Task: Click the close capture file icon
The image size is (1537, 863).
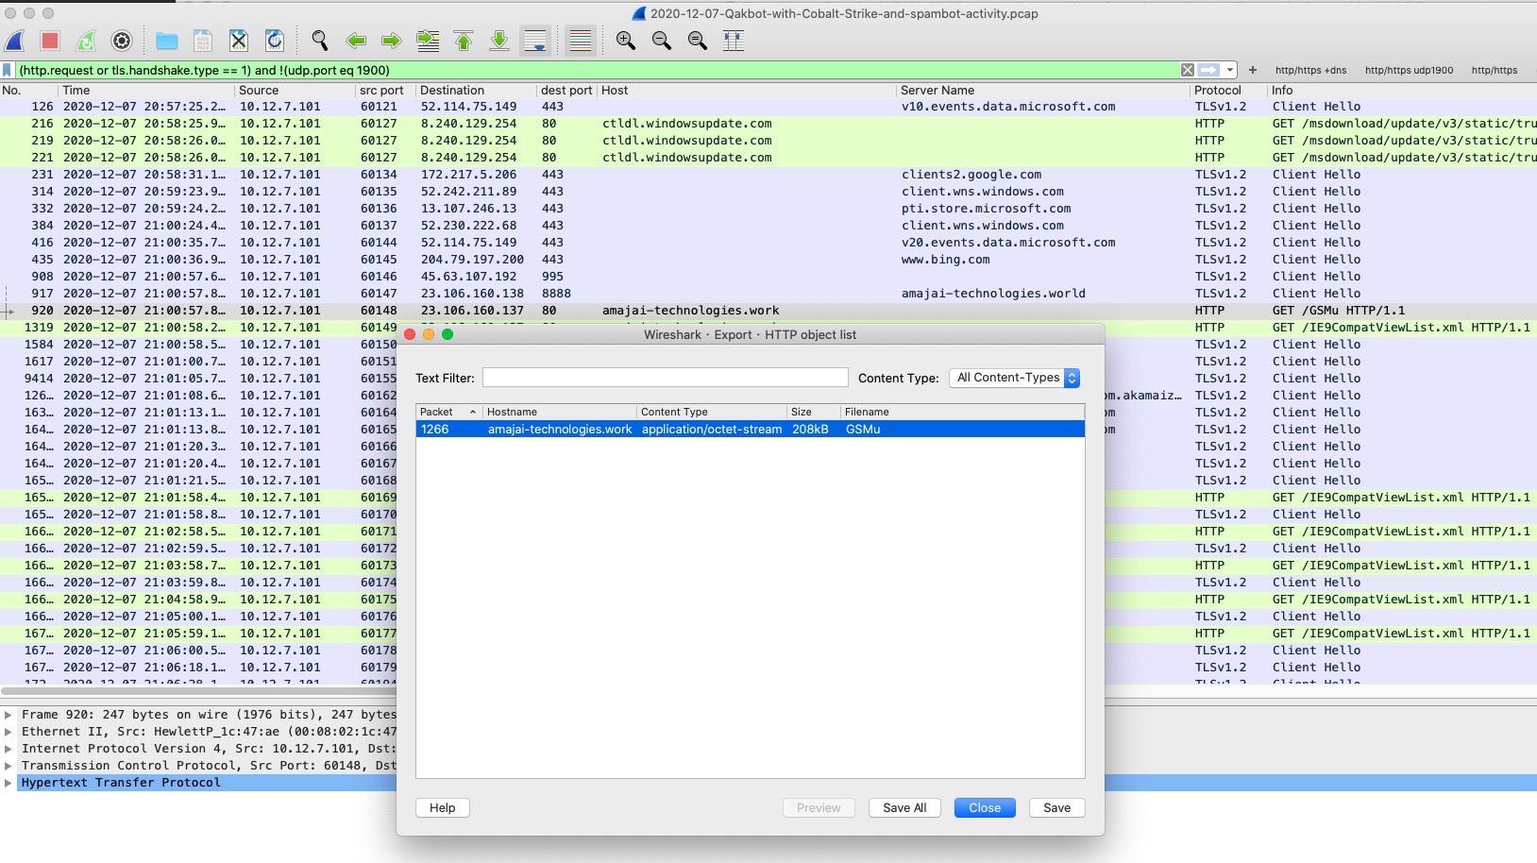Action: click(x=239, y=41)
